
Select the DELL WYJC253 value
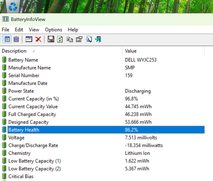(x=141, y=60)
